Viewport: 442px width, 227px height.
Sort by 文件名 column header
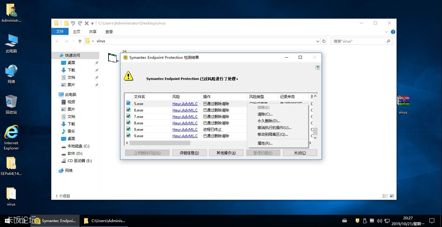(151, 96)
